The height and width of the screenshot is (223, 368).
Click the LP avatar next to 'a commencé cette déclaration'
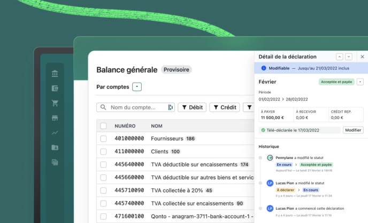click(x=270, y=208)
